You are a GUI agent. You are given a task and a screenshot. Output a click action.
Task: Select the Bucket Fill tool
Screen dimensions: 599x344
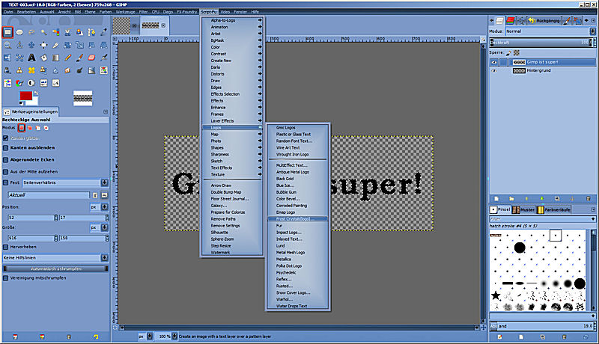click(x=43, y=58)
